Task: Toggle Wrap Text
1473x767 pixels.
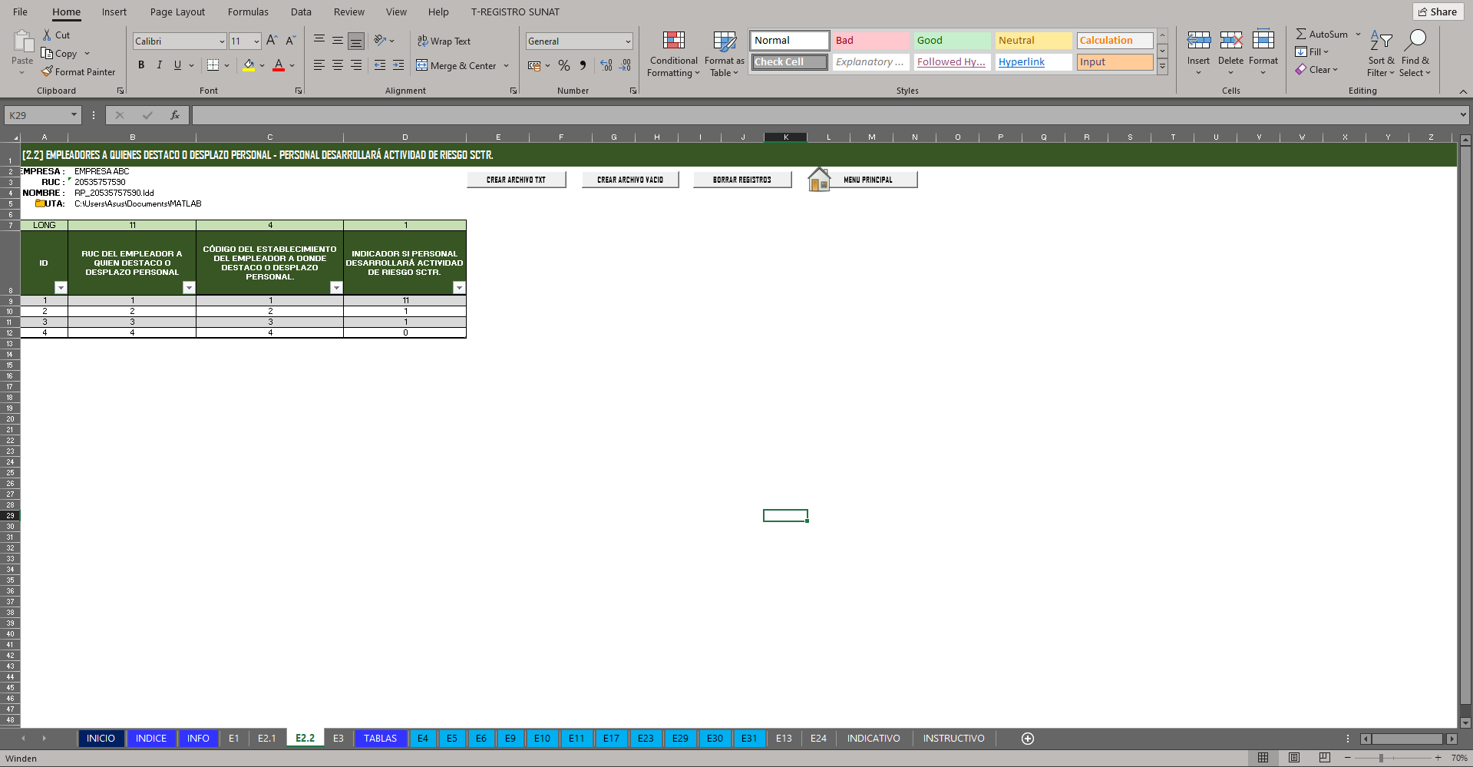Action: (444, 41)
